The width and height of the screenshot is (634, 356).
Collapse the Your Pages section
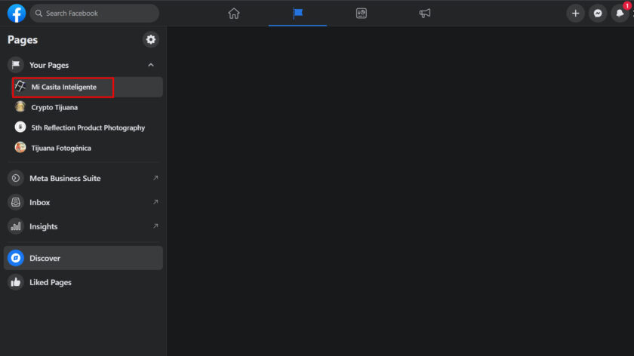tap(151, 65)
